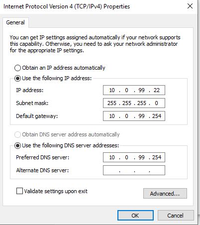Viewport: 200px width, 225px height.
Task: Click third octet 99 of IP address
Action: (141, 90)
